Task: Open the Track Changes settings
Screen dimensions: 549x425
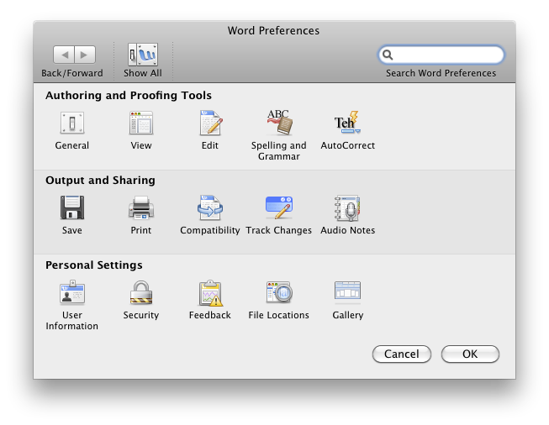Action: [279, 209]
